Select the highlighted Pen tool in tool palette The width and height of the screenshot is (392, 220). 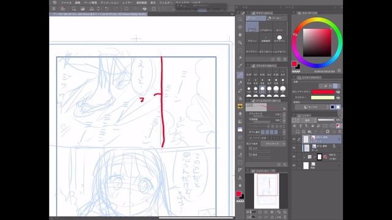coord(240,75)
